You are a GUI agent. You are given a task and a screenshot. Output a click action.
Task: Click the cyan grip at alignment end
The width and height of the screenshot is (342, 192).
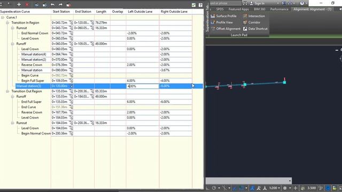pos(284,82)
